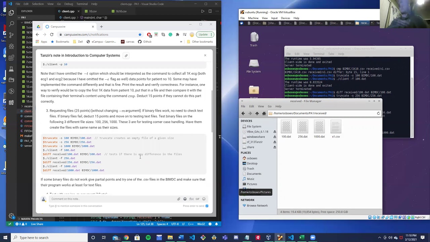This screenshot has height=242, width=430.
Task: Show hidden bookmarks with the chevron
Action: [x=181, y=42]
